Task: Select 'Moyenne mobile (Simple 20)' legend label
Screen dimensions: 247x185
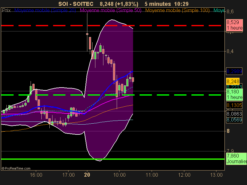Action: click(45, 10)
